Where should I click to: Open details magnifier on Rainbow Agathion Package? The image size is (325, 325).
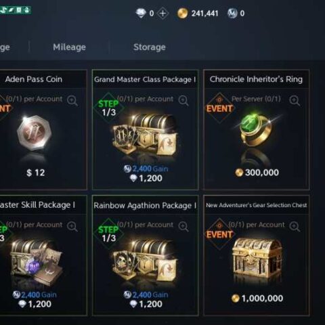click(x=183, y=226)
